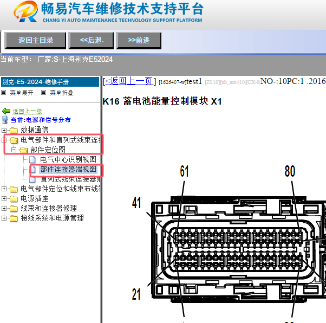Click the pin 61 label on diagram
Image resolution: width=326 pixels, height=323 pixels.
click(184, 171)
